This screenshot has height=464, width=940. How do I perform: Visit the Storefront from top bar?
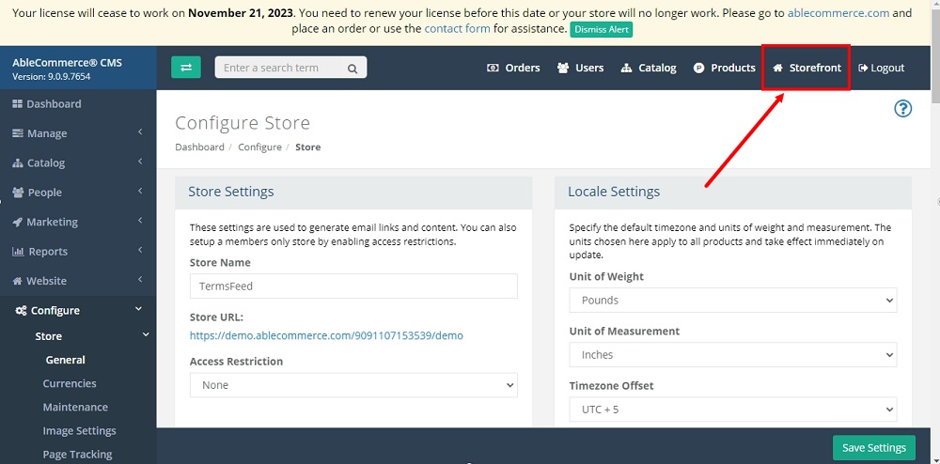807,68
